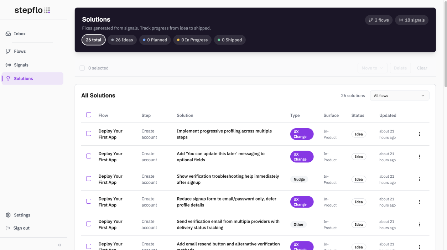Switch to the '26 Ideas' filter
Image resolution: width=447 pixels, height=250 pixels.
(x=122, y=40)
